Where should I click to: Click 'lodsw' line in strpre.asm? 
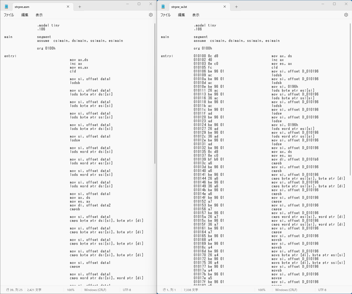point(75,140)
